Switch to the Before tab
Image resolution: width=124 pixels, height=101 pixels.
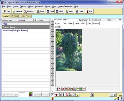point(77,23)
